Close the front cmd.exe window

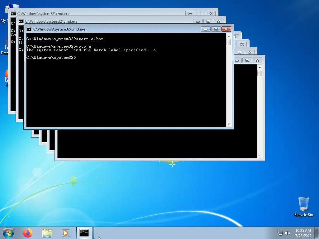(x=226, y=29)
